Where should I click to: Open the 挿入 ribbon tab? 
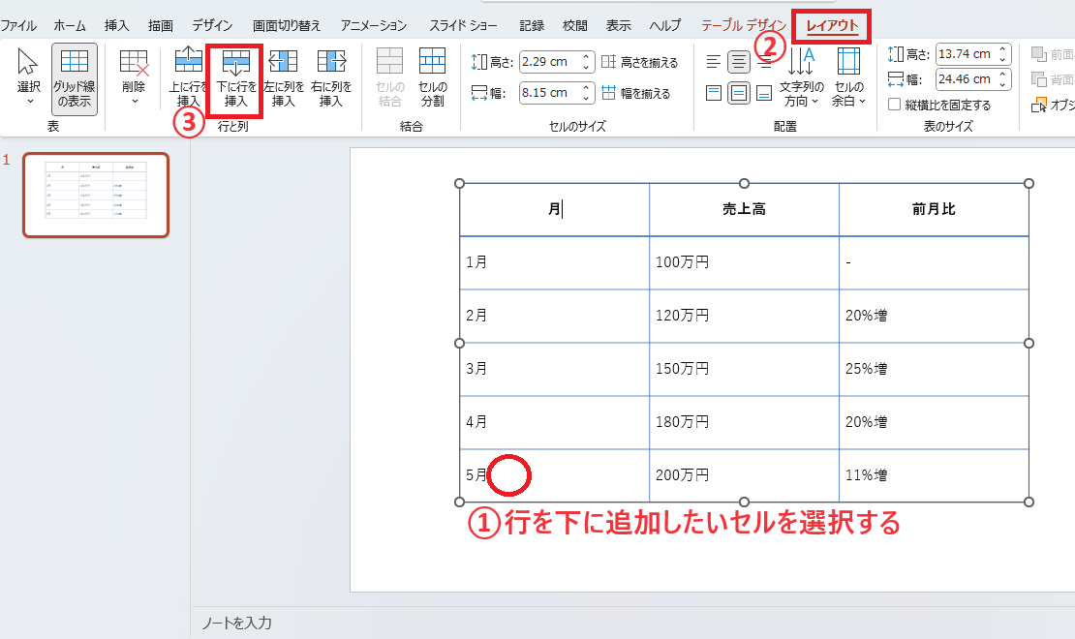pos(116,25)
